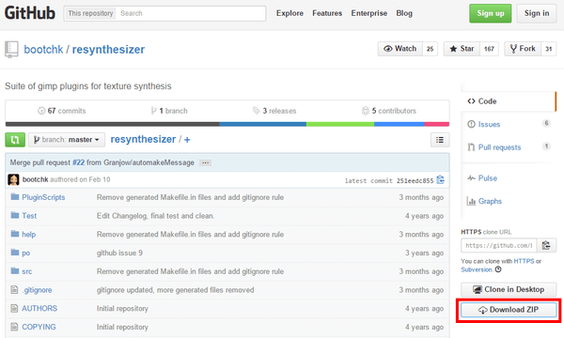View the 3 releases link
This screenshot has height=338, width=564.
[x=274, y=111]
